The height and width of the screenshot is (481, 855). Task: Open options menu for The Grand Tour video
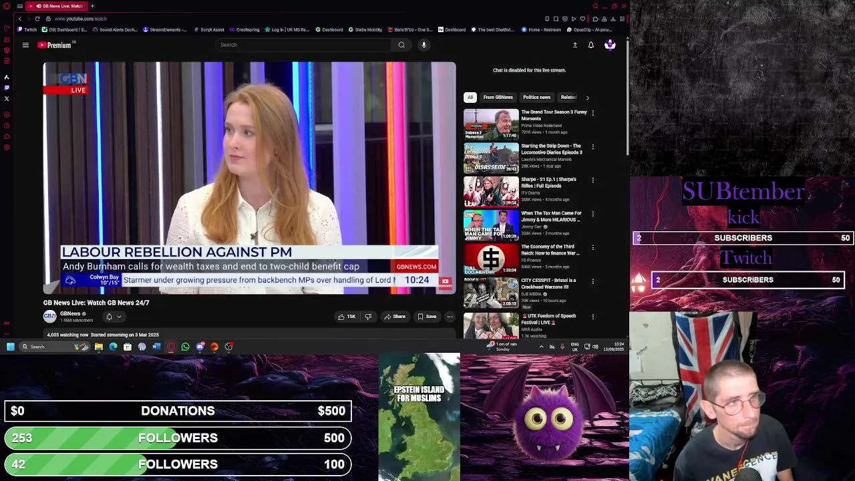point(592,113)
